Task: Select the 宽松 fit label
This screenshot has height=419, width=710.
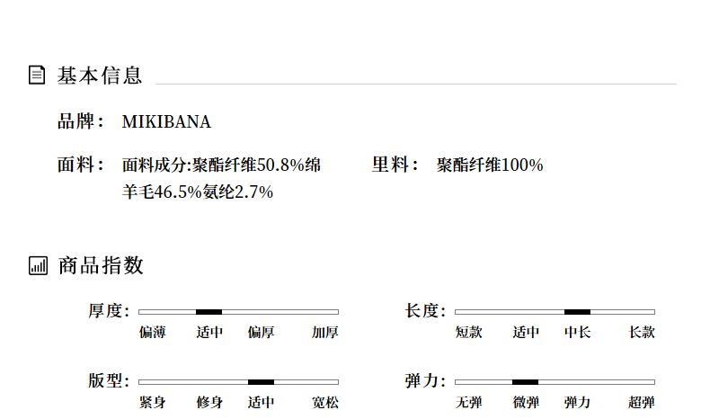Action: 325,403
